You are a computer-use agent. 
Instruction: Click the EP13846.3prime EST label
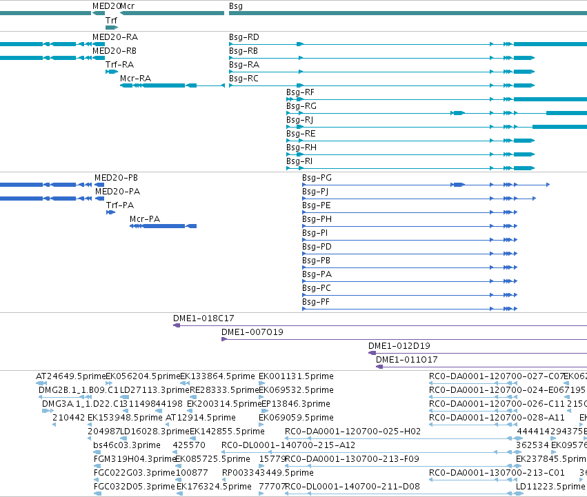296,404
